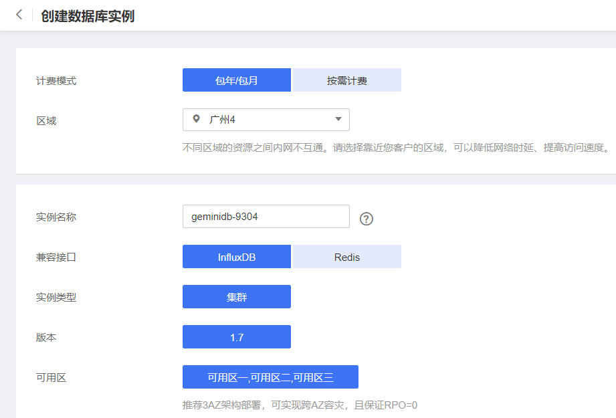Click the 版本 label
616x418 pixels.
[x=46, y=338]
